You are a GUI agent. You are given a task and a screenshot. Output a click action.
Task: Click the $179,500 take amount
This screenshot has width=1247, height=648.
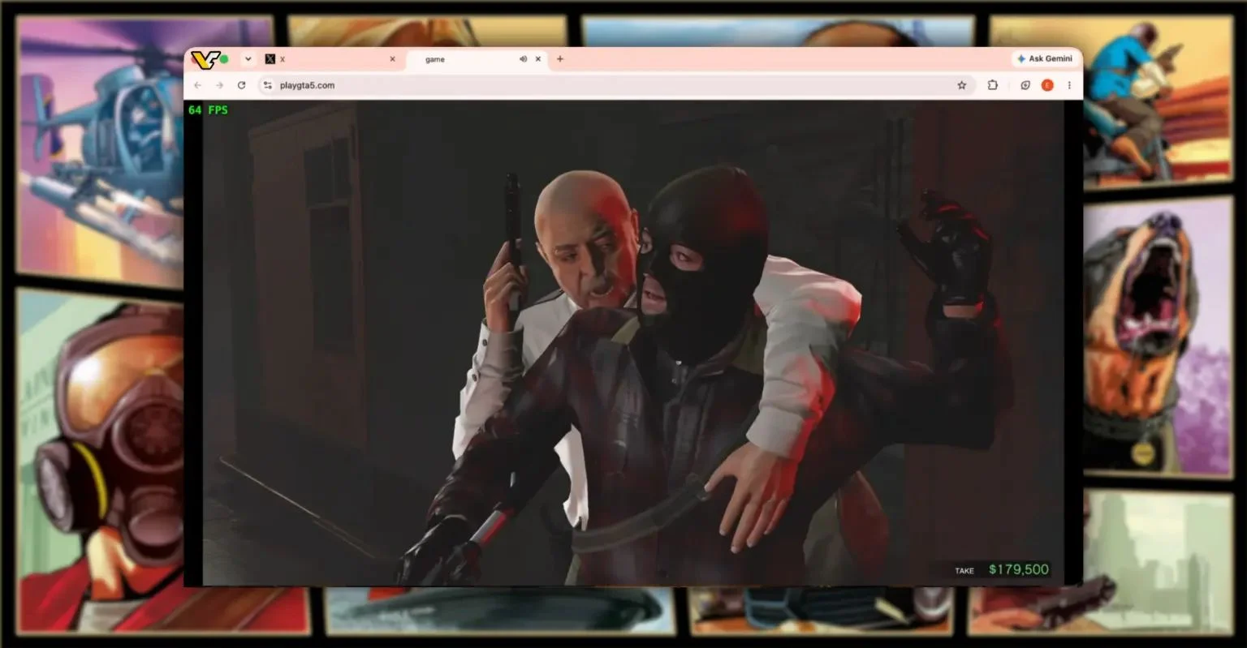click(1019, 569)
